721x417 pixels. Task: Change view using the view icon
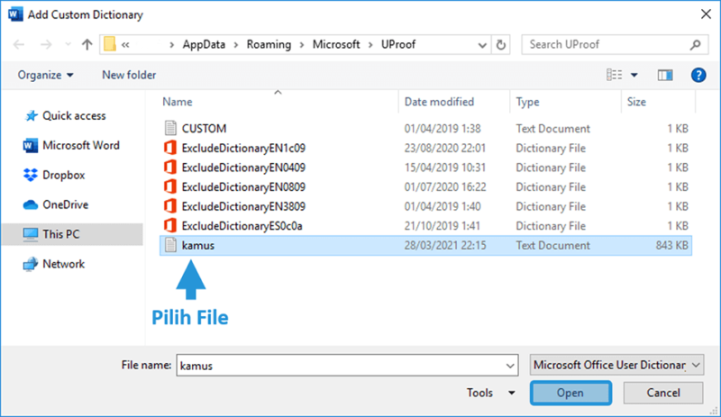tap(614, 75)
